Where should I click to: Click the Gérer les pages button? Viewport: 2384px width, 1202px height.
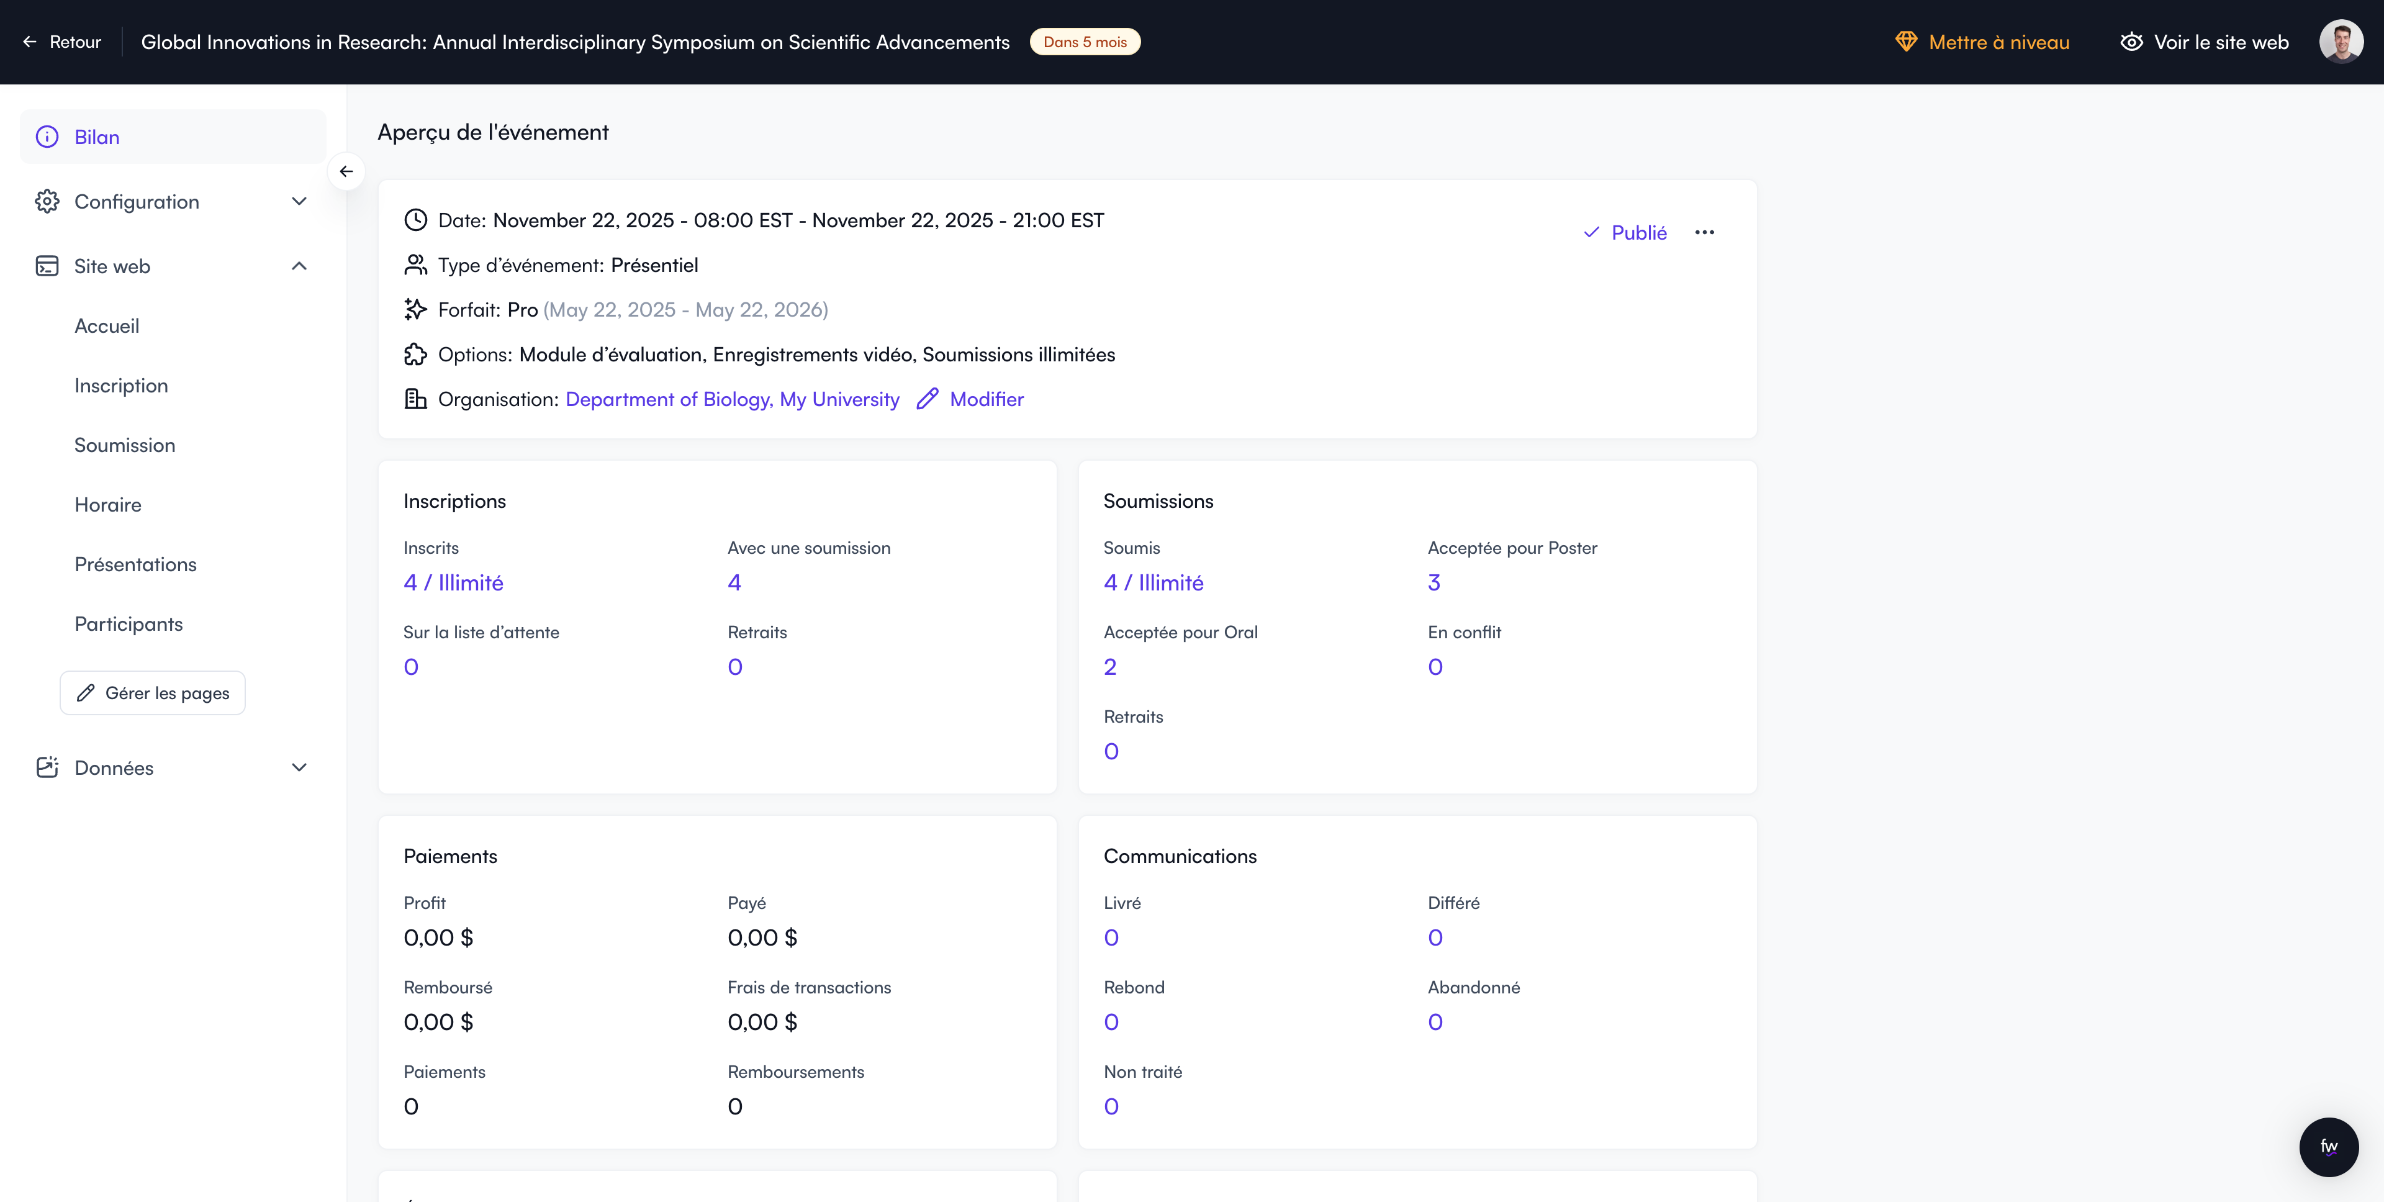(x=153, y=693)
